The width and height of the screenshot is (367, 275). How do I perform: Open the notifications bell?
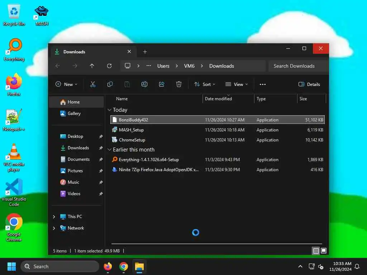(357, 266)
